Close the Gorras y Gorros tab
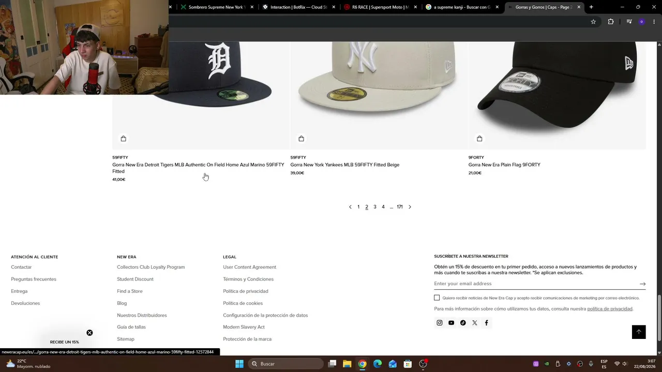Image resolution: width=662 pixels, height=372 pixels. (579, 7)
